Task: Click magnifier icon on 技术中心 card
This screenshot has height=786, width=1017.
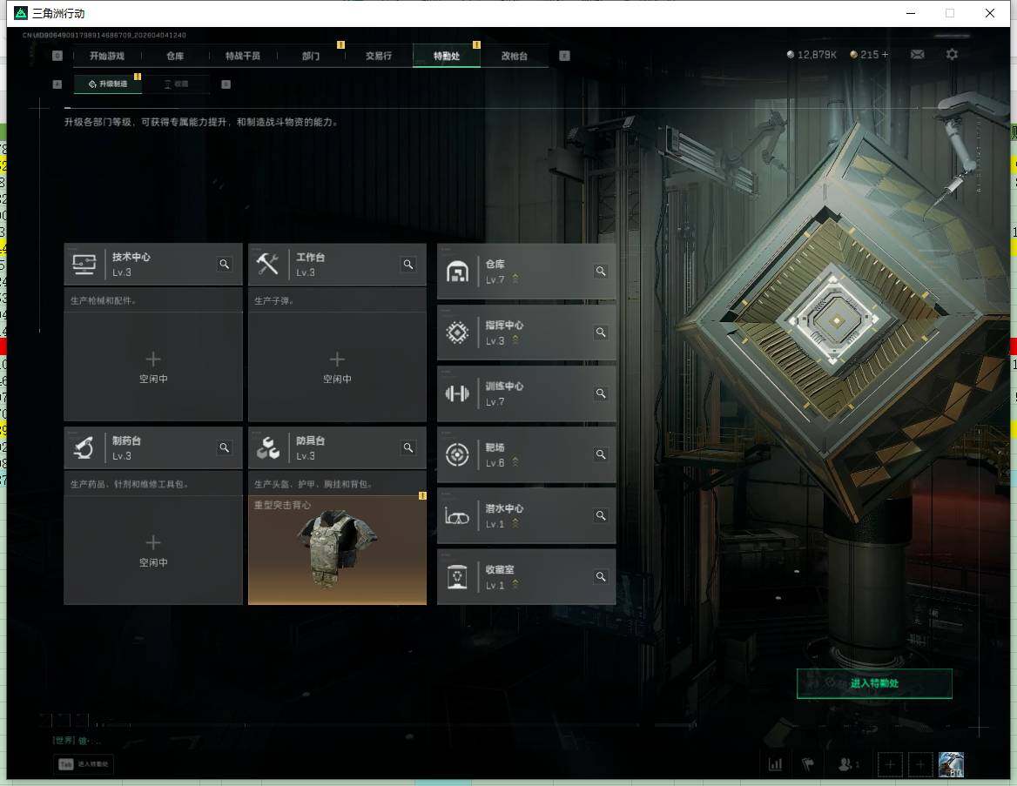Action: 225,265
